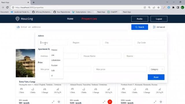Click the Logout button
Image resolution: width=185 pixels, height=104 pixels.
(x=159, y=19)
